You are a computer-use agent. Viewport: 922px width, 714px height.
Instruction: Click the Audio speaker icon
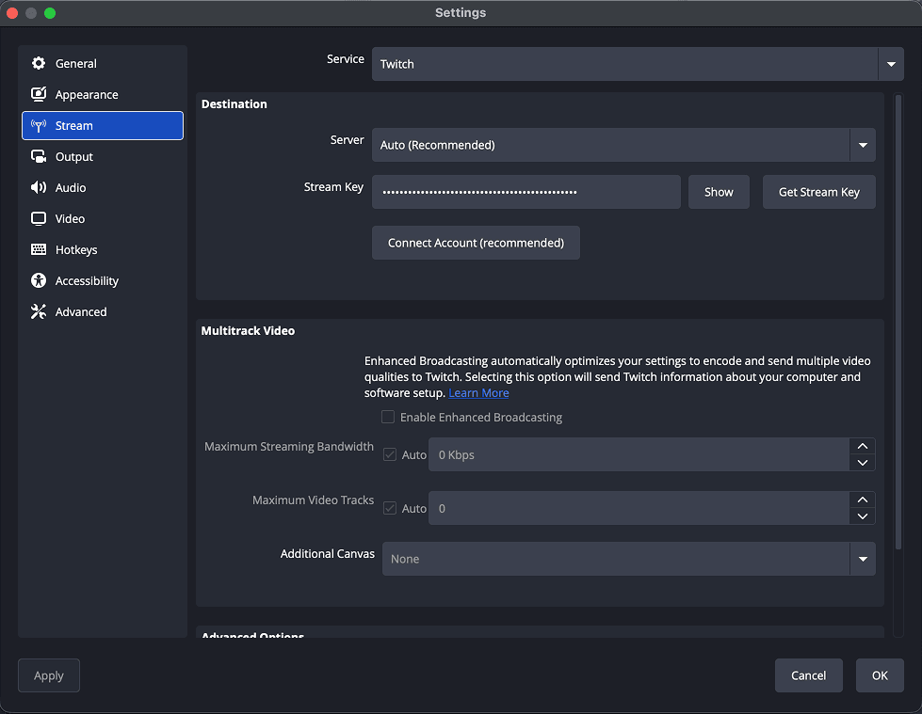tap(39, 188)
